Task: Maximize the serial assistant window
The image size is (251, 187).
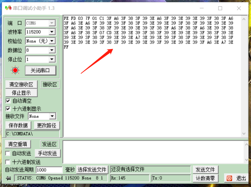Action: 220,8
